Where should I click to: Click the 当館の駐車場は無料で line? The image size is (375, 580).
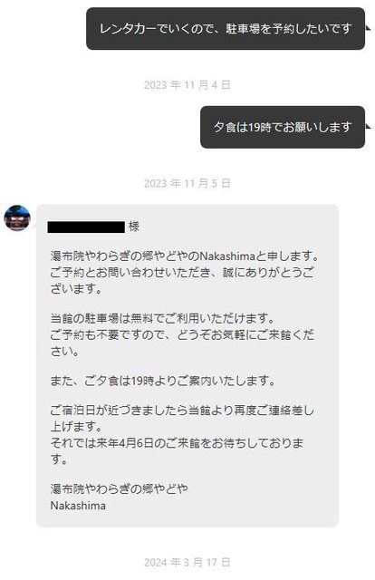162,318
